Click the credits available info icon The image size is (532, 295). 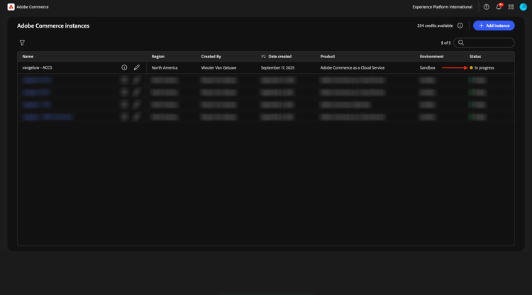(x=460, y=26)
